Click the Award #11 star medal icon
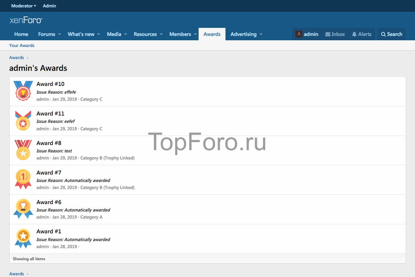 [23, 121]
